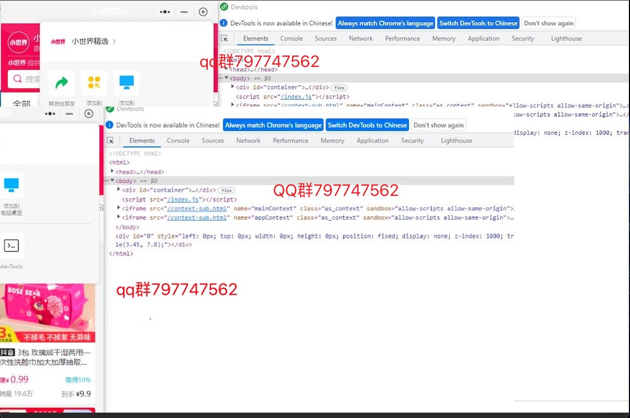Expand the appContext iframe in the front DevTools
Image resolution: width=630 pixels, height=418 pixels.
(x=119, y=217)
